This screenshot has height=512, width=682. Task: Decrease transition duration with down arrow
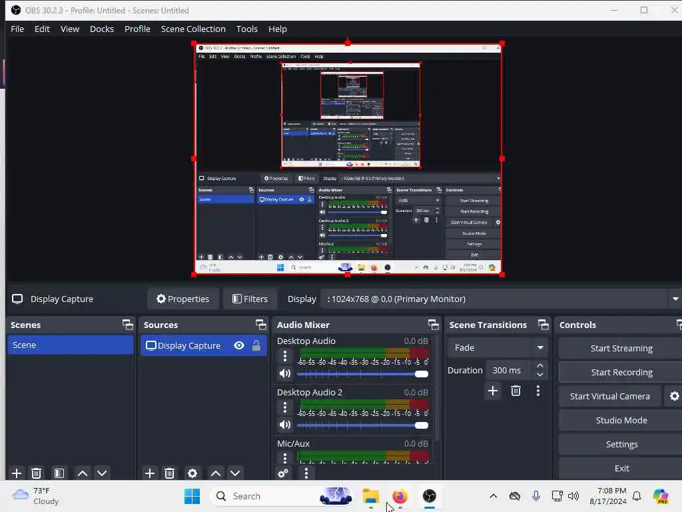pyautogui.click(x=539, y=375)
